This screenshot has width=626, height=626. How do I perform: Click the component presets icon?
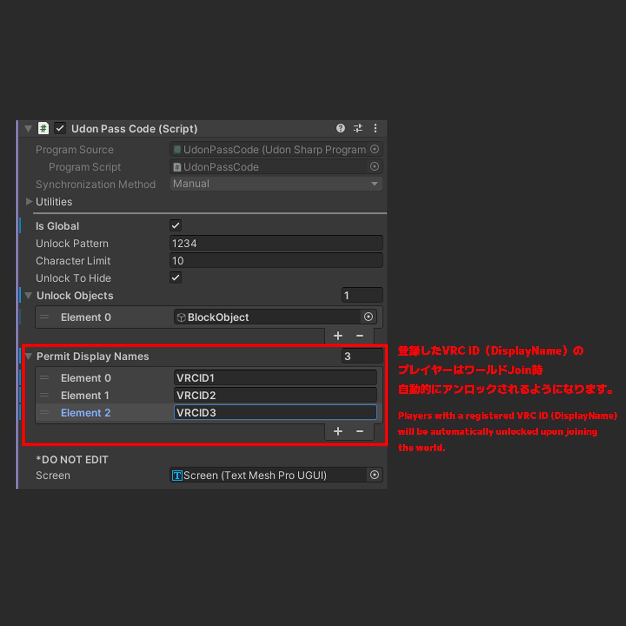point(358,129)
